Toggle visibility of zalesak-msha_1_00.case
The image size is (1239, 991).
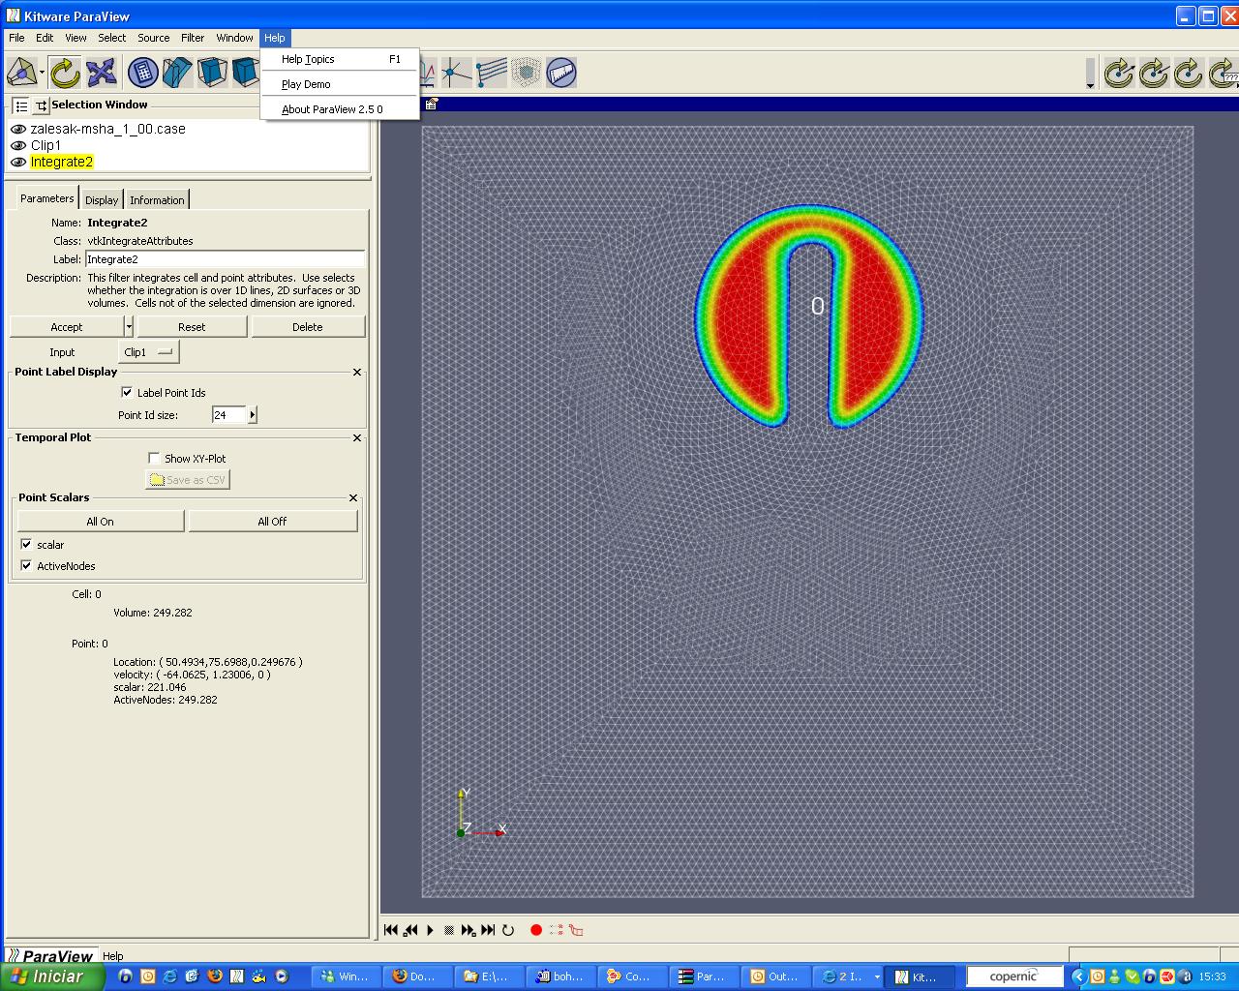click(18, 129)
